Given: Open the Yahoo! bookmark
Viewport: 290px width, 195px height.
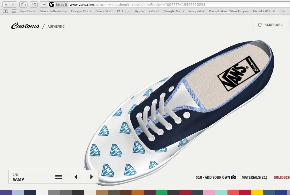Looking at the screenshot, I should coord(154,11).
